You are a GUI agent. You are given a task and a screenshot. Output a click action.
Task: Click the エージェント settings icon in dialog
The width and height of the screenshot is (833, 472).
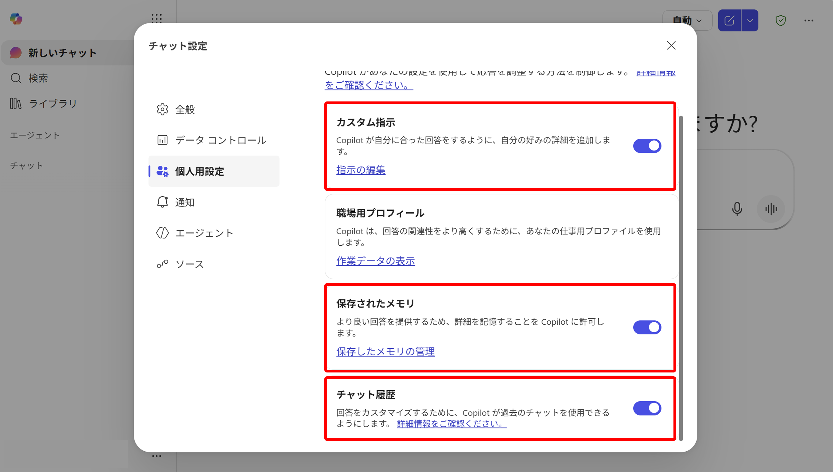162,233
